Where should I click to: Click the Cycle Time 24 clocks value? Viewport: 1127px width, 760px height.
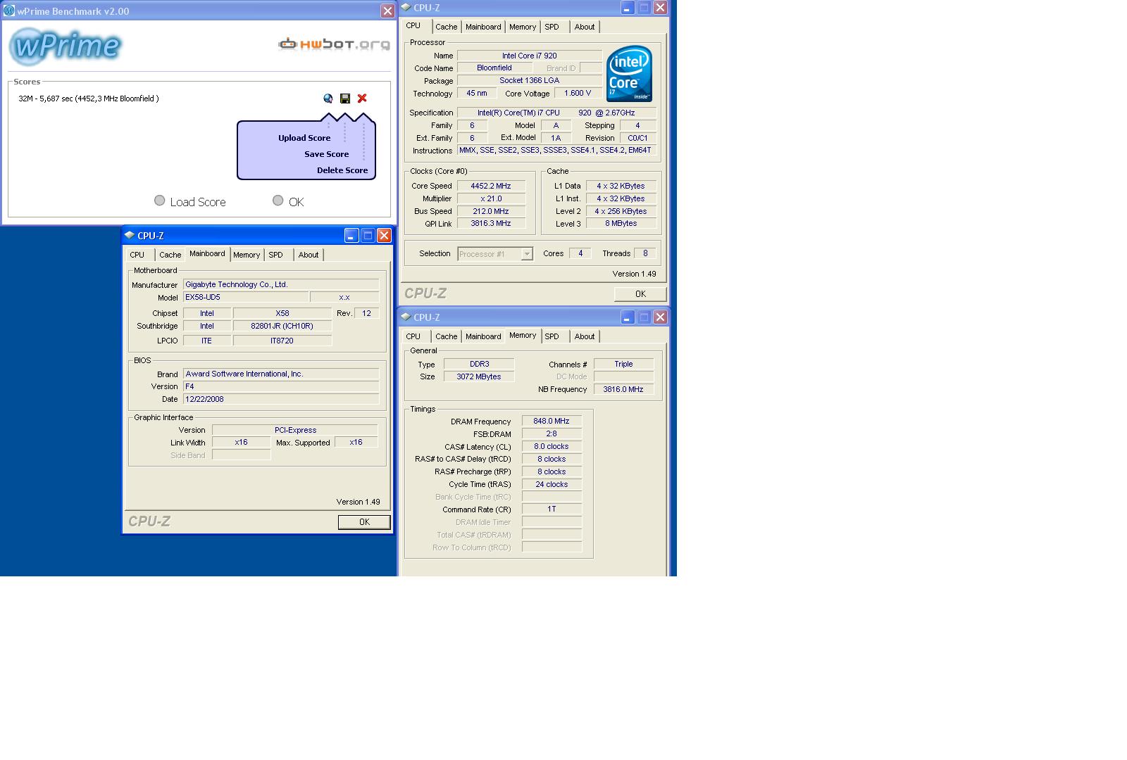click(552, 485)
